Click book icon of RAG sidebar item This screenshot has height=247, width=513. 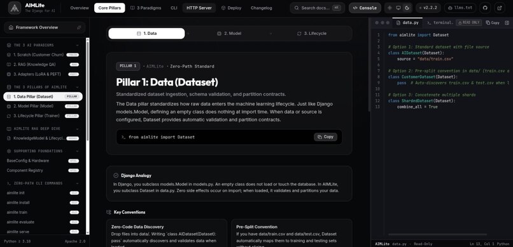(9, 65)
